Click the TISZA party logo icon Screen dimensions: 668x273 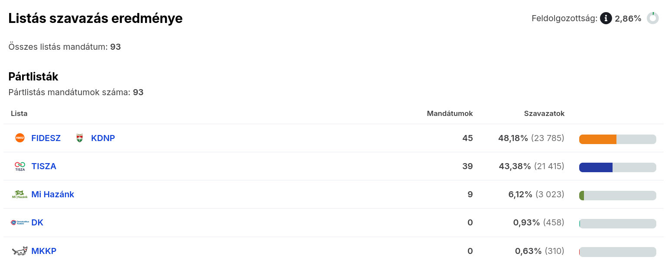point(20,167)
